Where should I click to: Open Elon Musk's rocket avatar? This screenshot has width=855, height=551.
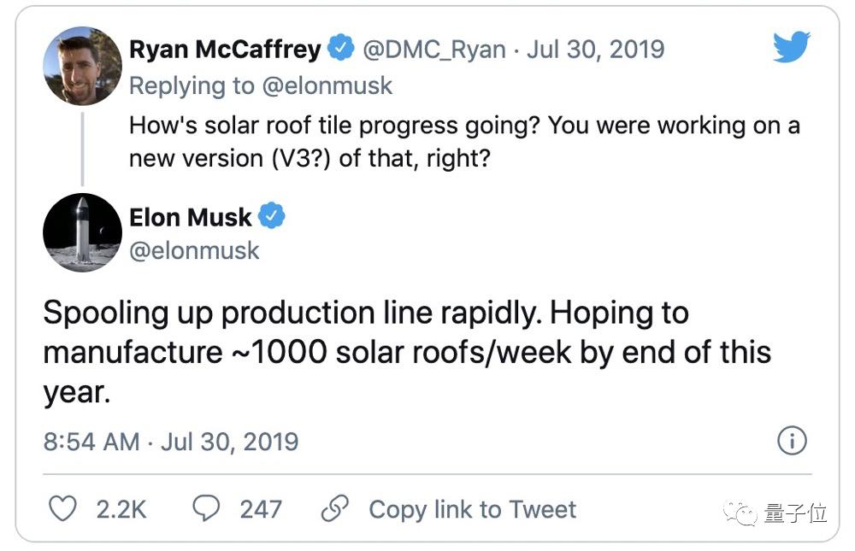point(82,232)
